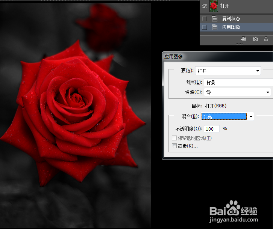Toggle history brush box for 应用图像 state
This screenshot has width=273, height=229.
pyautogui.click(x=205, y=27)
